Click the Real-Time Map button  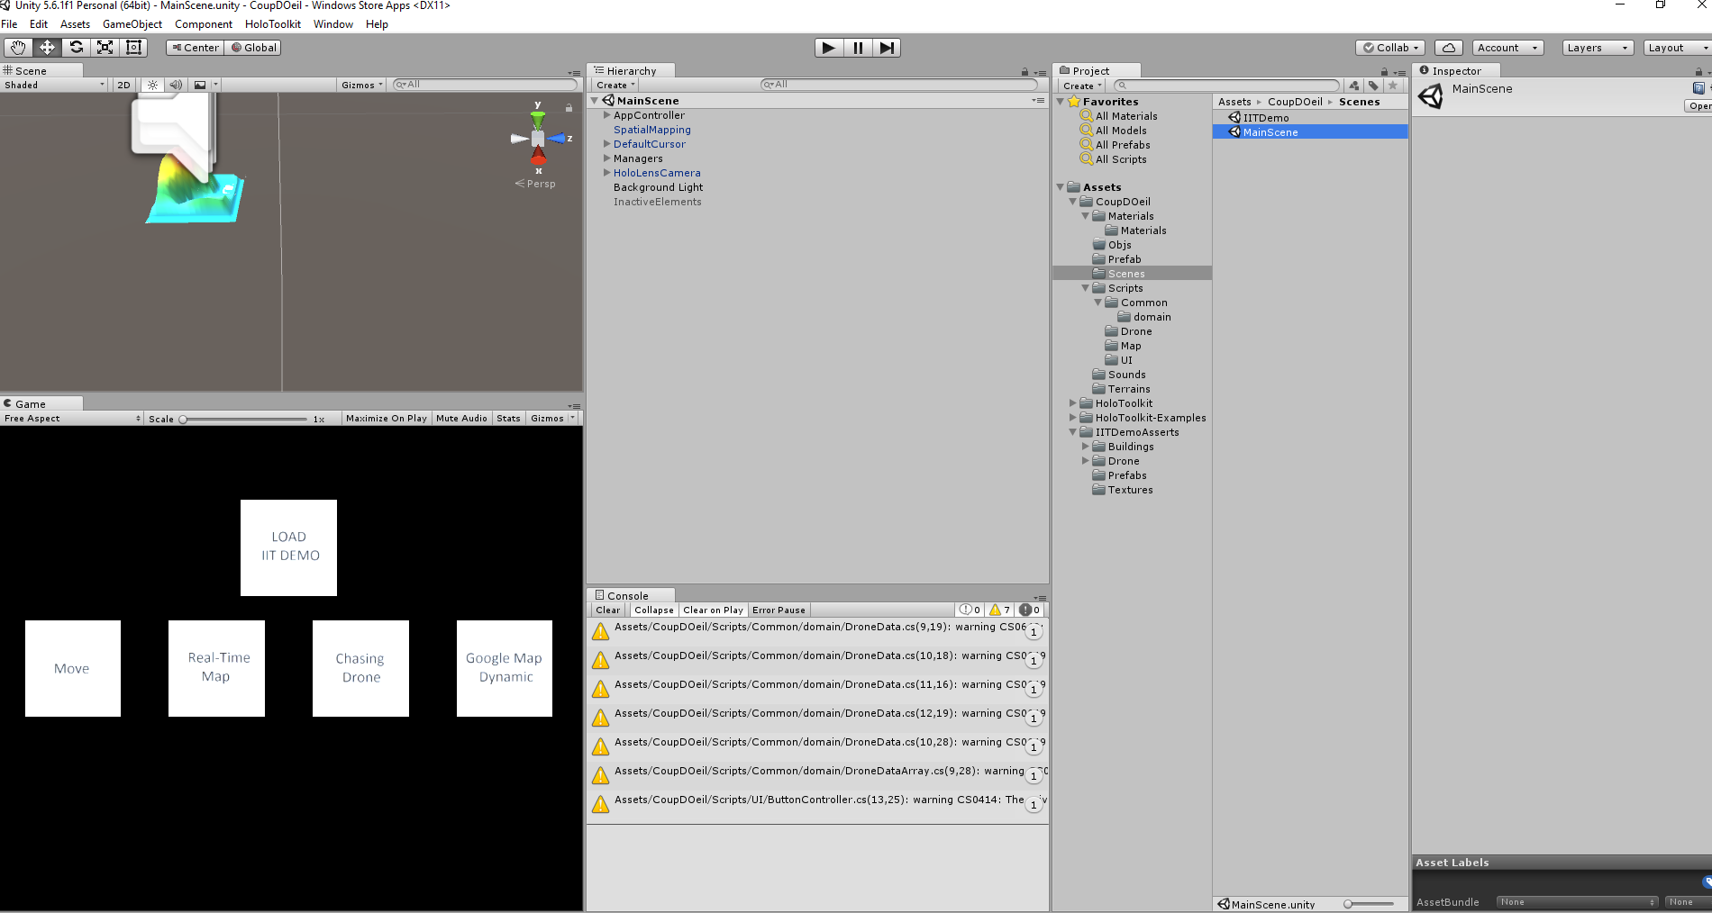pyautogui.click(x=216, y=668)
